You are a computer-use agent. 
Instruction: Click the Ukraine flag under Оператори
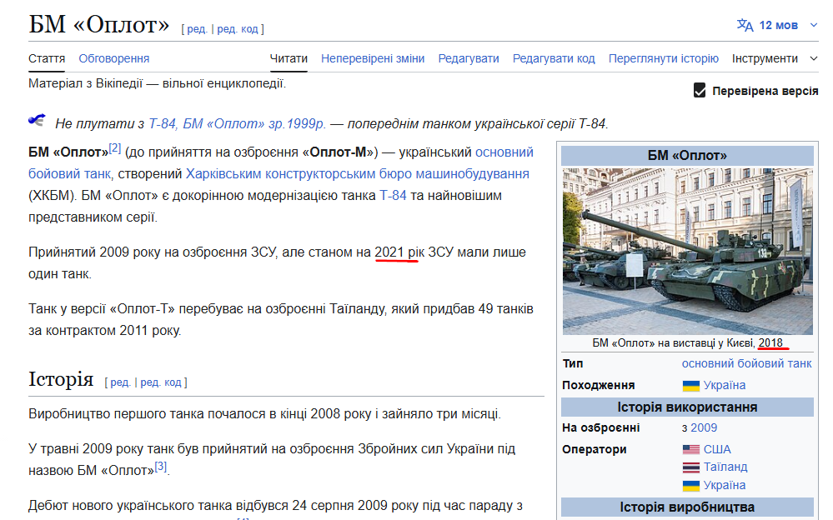coord(693,484)
